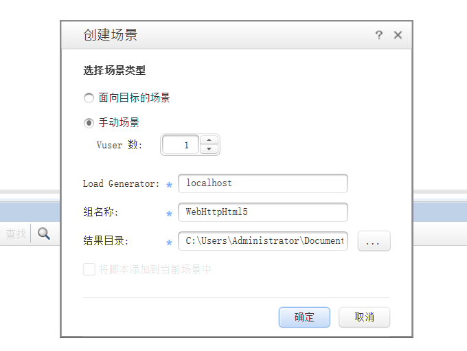The image size is (467, 351).
Task: Edit the Load Generator localhost field
Action: click(x=263, y=183)
